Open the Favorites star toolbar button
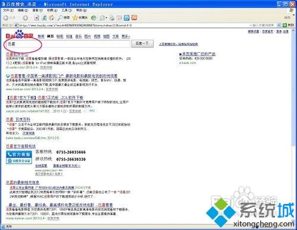 80,18
